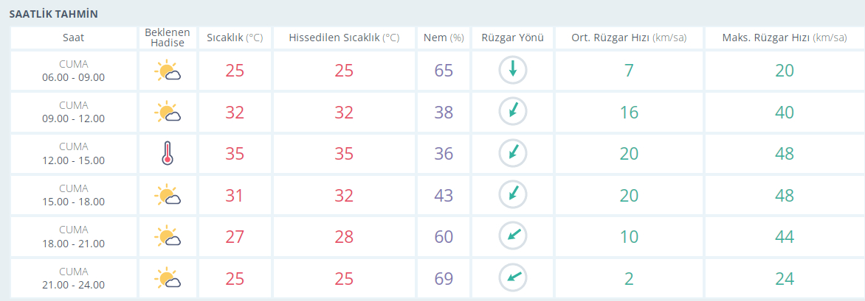Click the Rüzgar Yönü column header
Image resolution: width=865 pixels, height=301 pixels.
(x=512, y=38)
